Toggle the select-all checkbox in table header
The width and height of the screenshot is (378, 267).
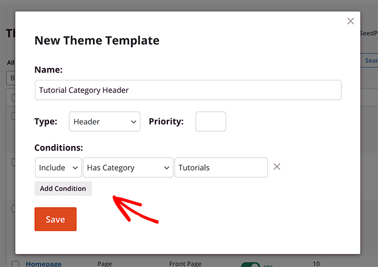point(13,98)
